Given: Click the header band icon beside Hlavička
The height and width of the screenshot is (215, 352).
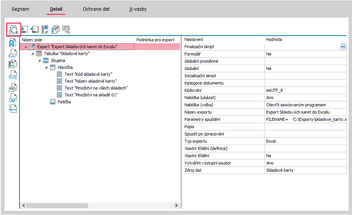Looking at the screenshot, I should (x=53, y=67).
